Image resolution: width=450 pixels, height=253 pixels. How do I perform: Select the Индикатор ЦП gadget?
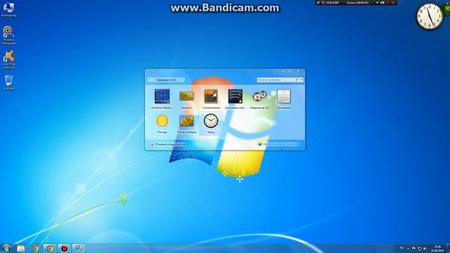tap(259, 99)
